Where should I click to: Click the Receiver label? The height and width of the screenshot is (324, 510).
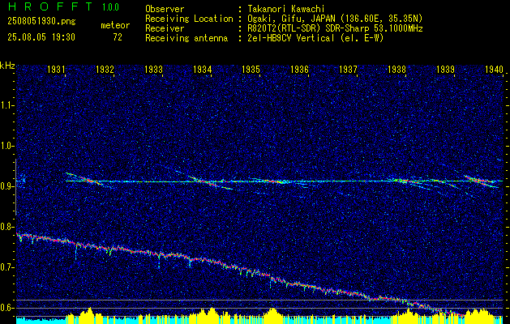click(165, 28)
